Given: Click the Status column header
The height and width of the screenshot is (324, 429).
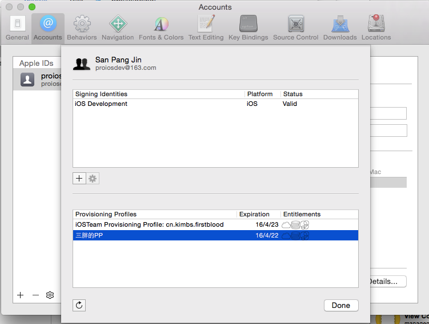Looking at the screenshot, I should (319, 94).
